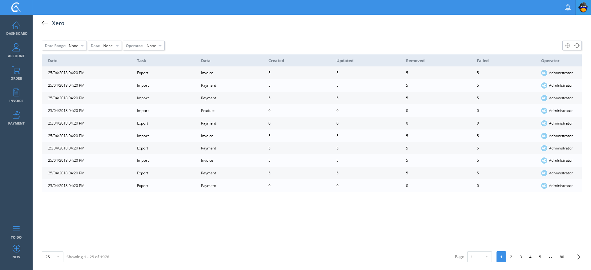Open the To Do list

tap(16, 232)
